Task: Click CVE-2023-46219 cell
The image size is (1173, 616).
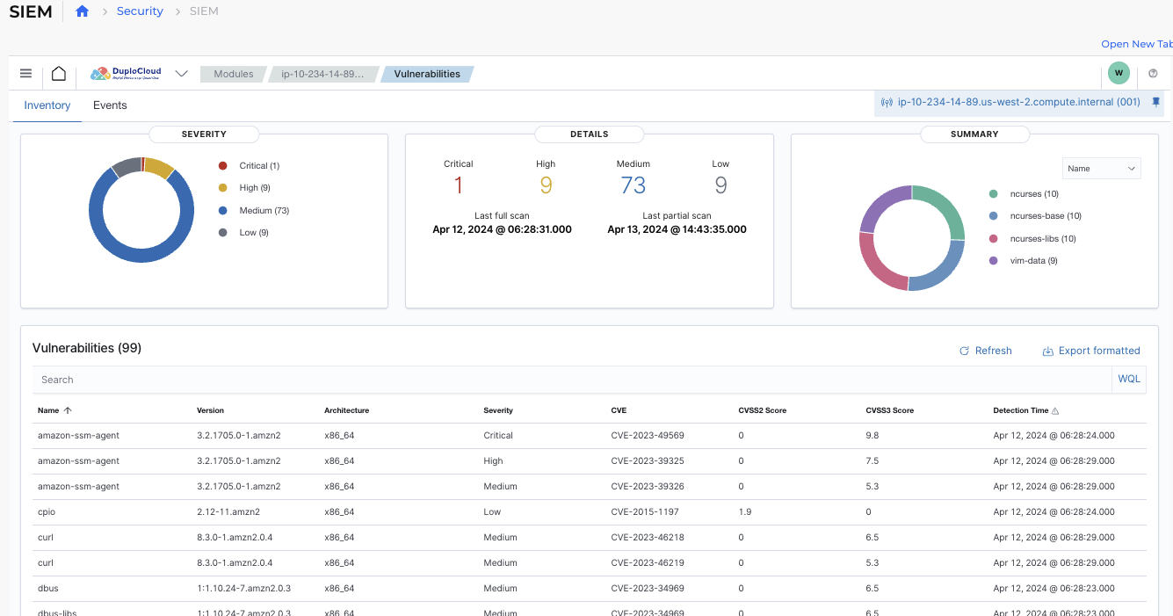Action: coord(648,563)
